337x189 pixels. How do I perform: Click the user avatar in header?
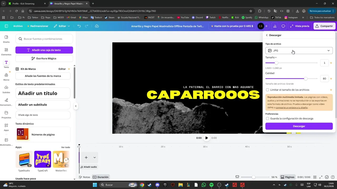coord(260,26)
